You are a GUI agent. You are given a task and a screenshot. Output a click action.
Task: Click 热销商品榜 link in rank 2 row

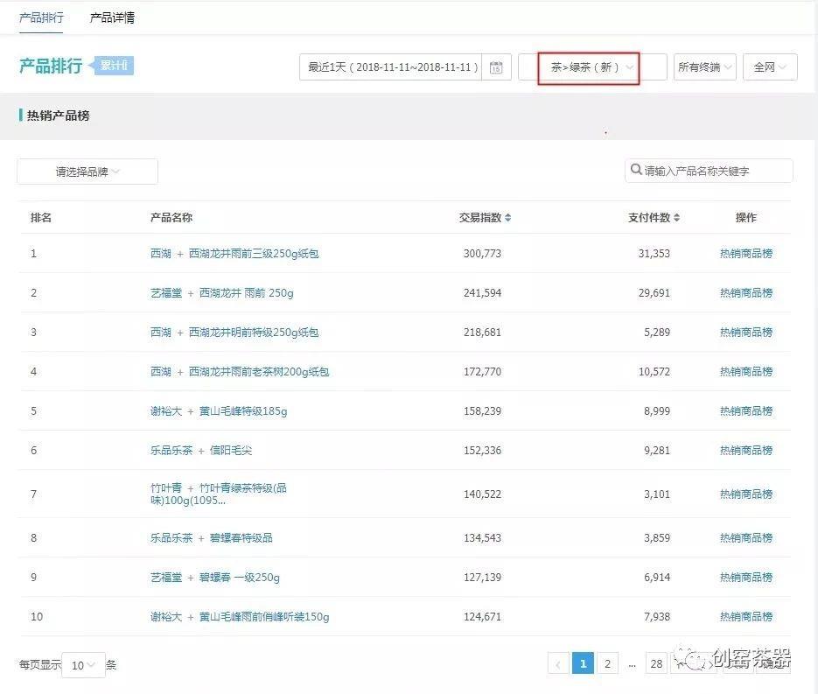click(x=746, y=293)
